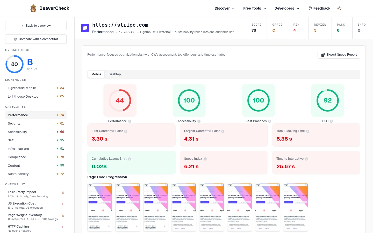Viewport: 373px width, 233px height.
Task: Click the REVIEW count 3 filter
Action: (x=320, y=28)
